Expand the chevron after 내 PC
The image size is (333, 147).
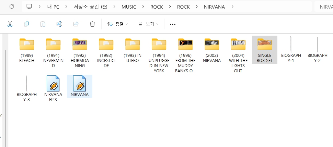66,7
